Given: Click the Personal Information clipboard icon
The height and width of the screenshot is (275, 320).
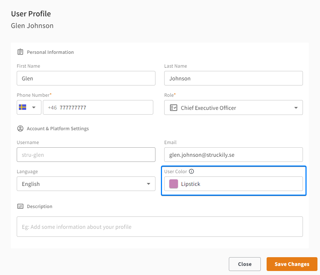Looking at the screenshot, I should click(x=20, y=52).
